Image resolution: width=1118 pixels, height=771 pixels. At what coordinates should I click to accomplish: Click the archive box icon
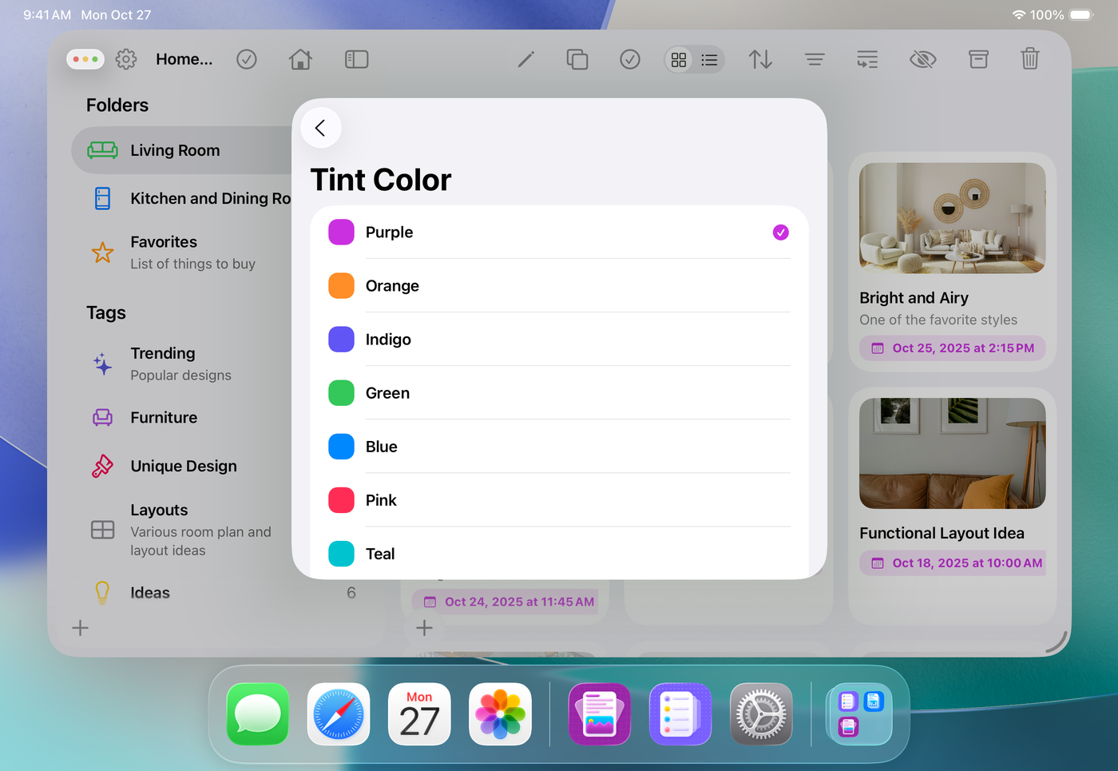[x=978, y=59]
